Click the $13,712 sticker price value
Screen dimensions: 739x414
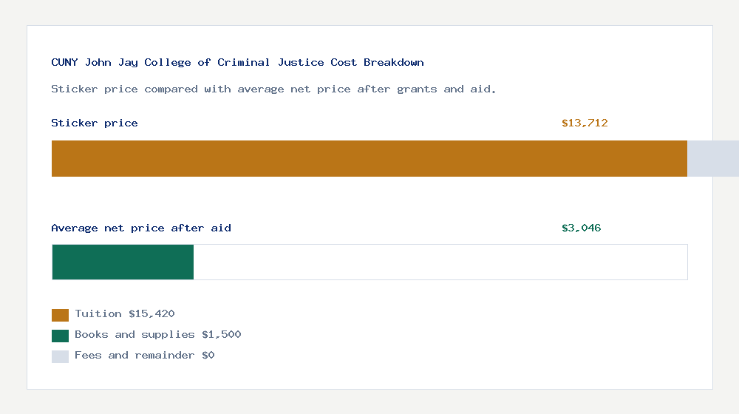click(585, 123)
